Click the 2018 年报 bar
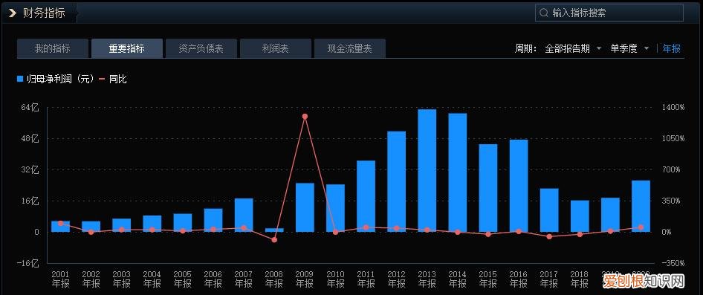Screen dimensions: 703x295 point(579,216)
